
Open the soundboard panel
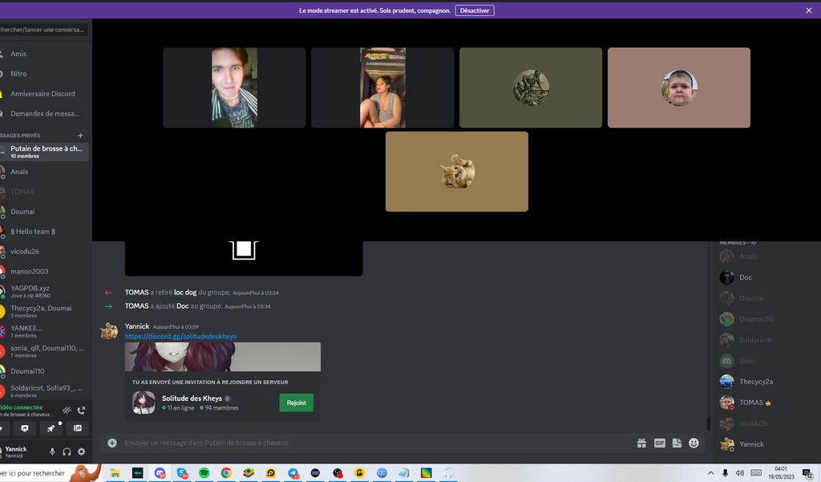coord(77,428)
